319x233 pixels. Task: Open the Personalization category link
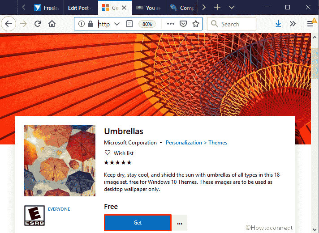click(184, 143)
